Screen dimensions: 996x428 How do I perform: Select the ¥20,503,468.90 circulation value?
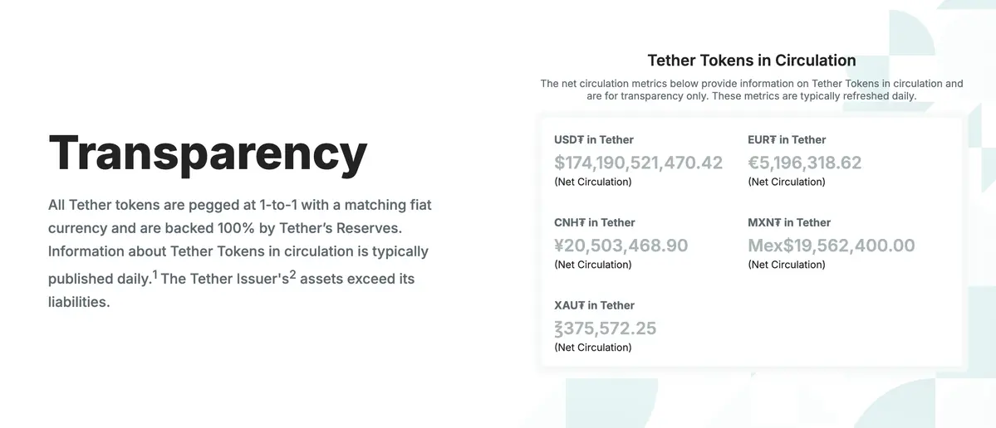[x=621, y=246]
